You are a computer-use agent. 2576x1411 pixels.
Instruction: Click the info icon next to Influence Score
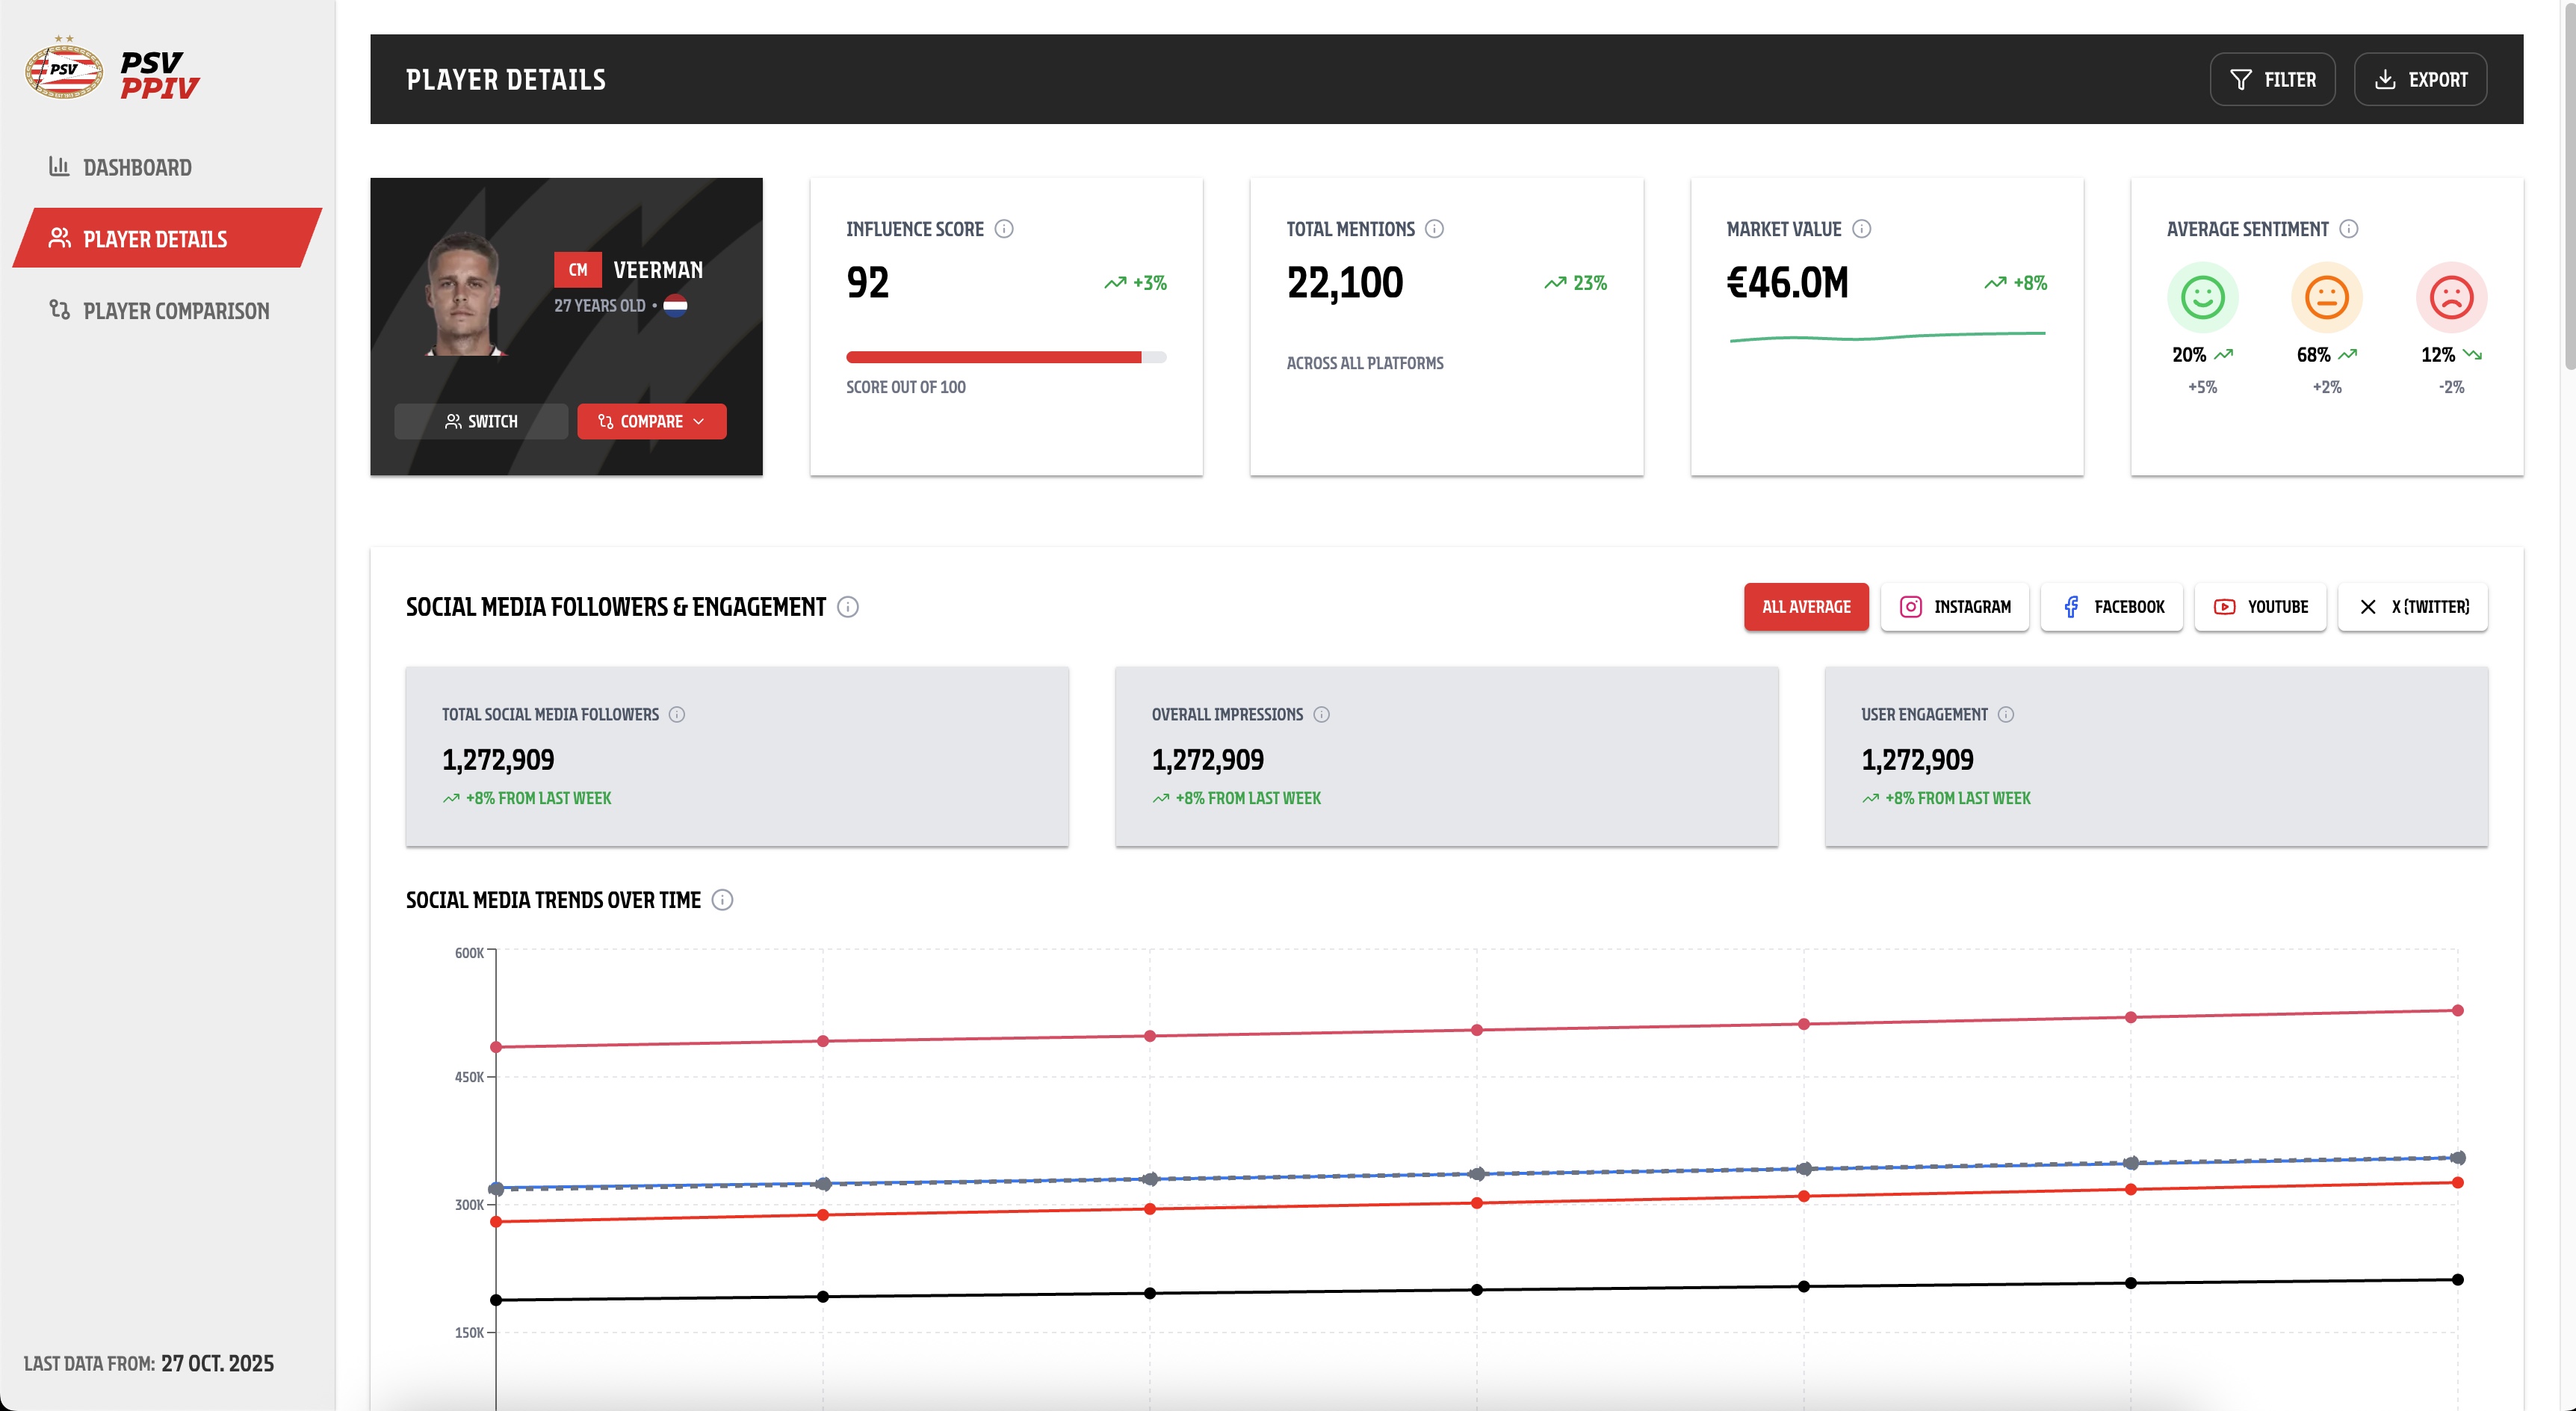1004,229
